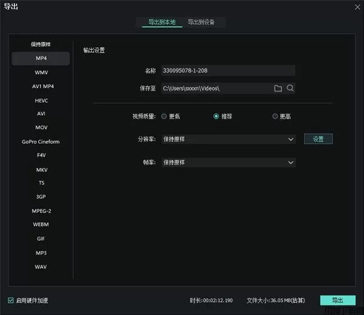Close the export dialog with the X
The width and height of the screenshot is (364, 315).
(357, 7)
